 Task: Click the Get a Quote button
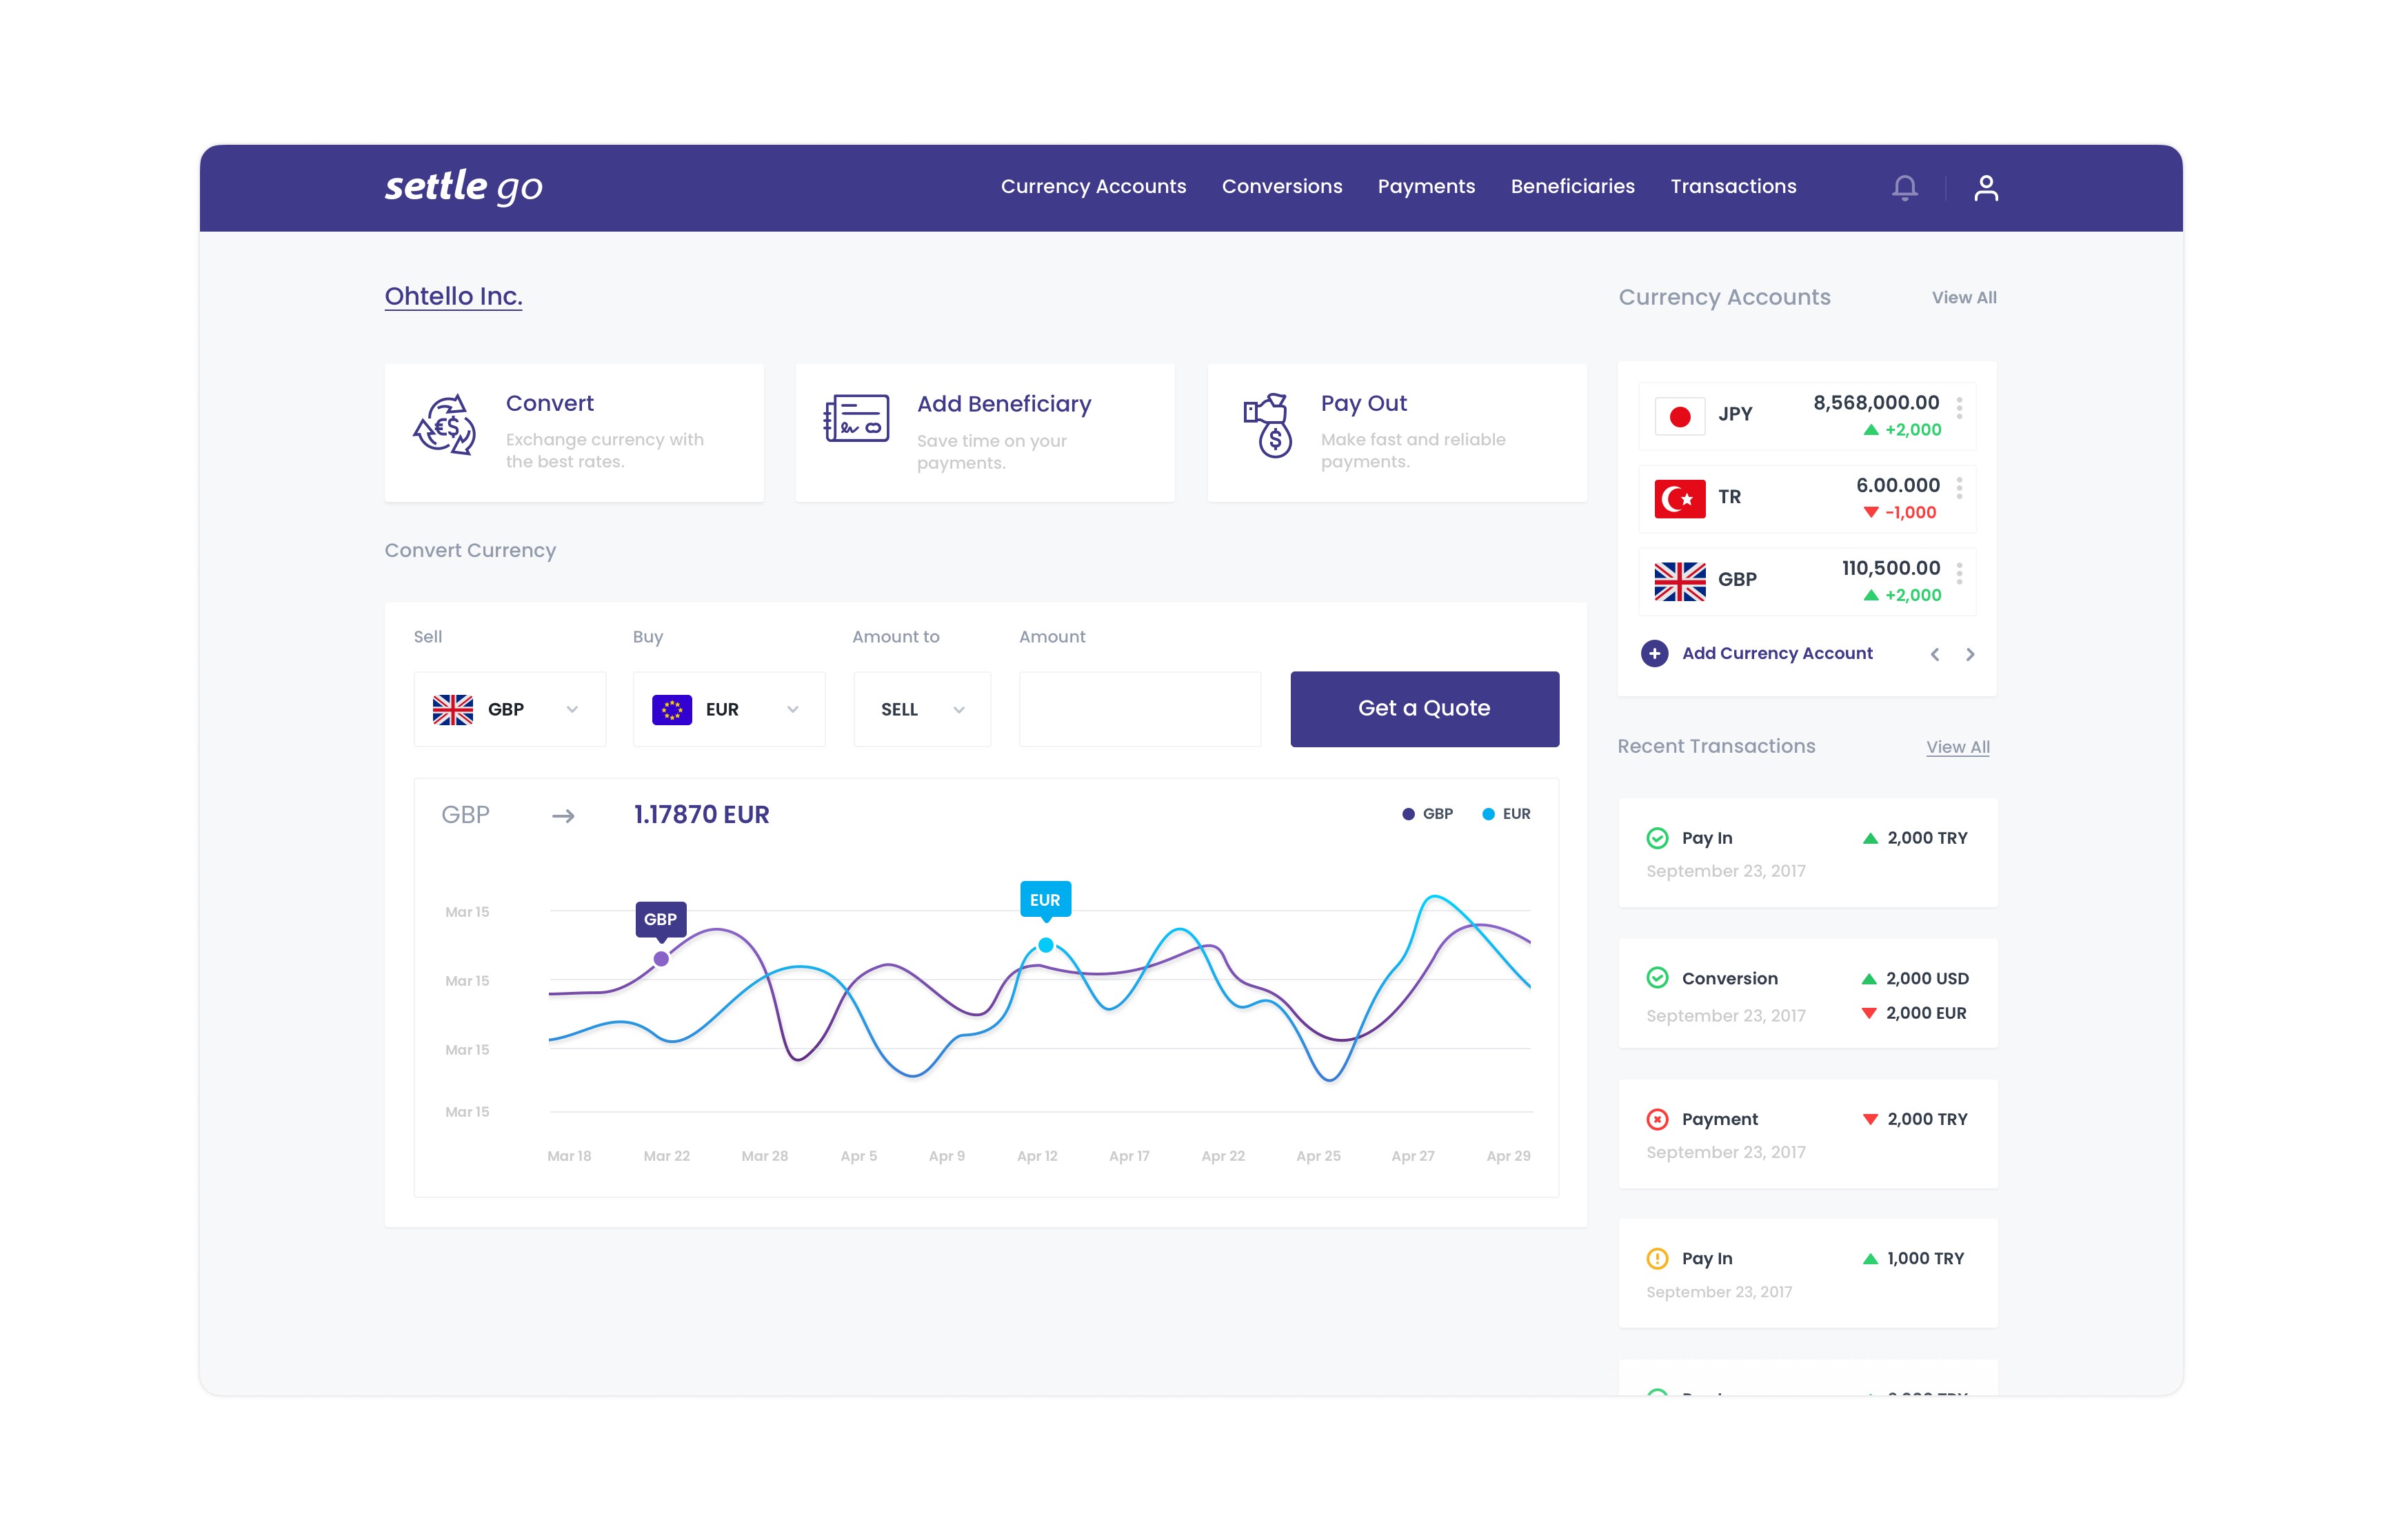point(1424,709)
